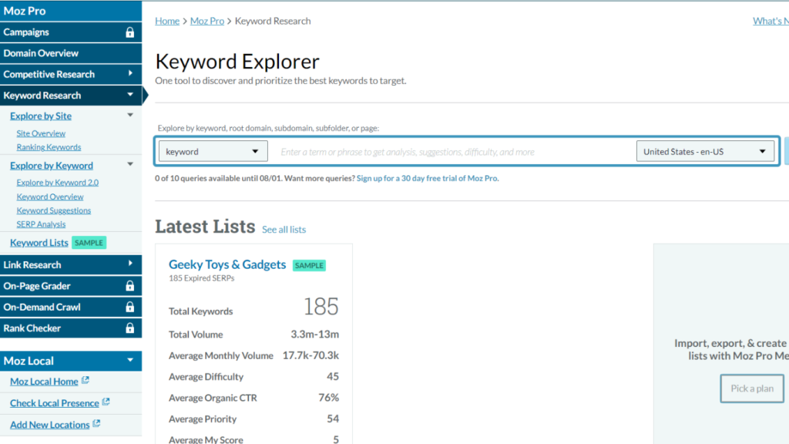Click the Pick a plan button
The image size is (789, 444).
[752, 388]
